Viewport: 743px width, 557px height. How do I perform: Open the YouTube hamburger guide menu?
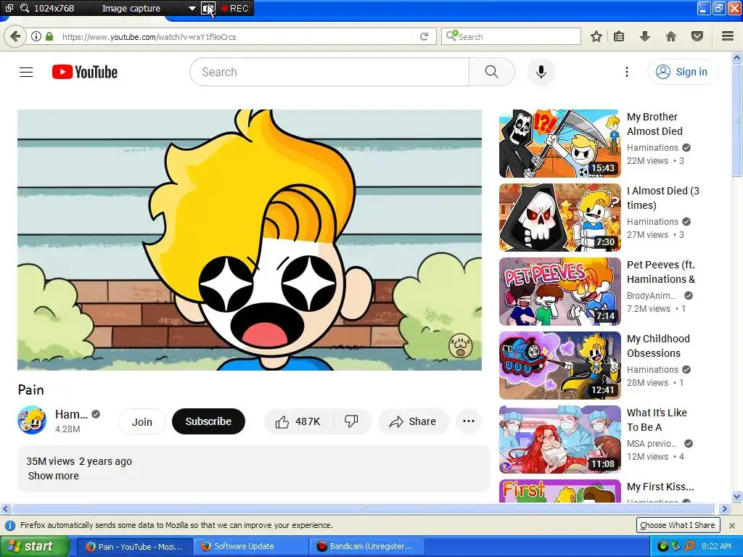26,72
